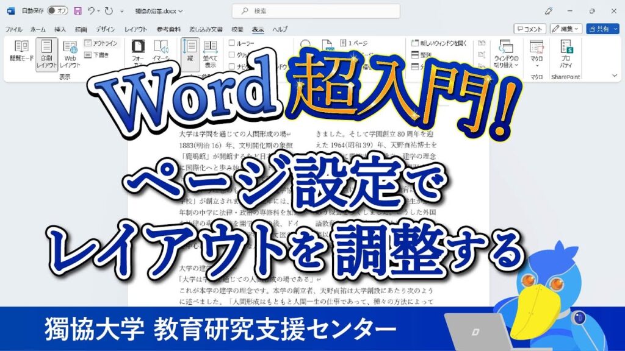Viewport: 625px width, 351px height.
Task: Enable the ルーラー checkbox
Action: click(x=231, y=43)
